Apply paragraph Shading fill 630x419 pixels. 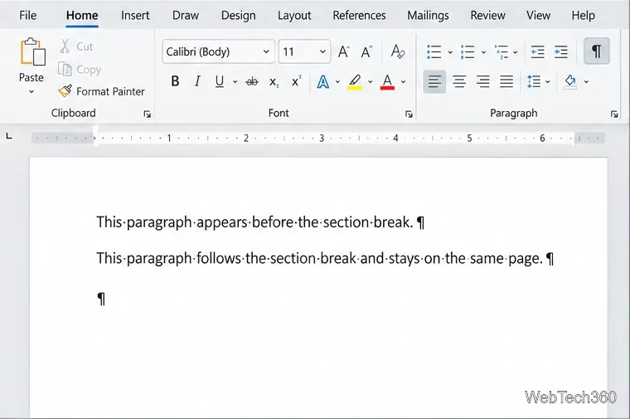(570, 81)
